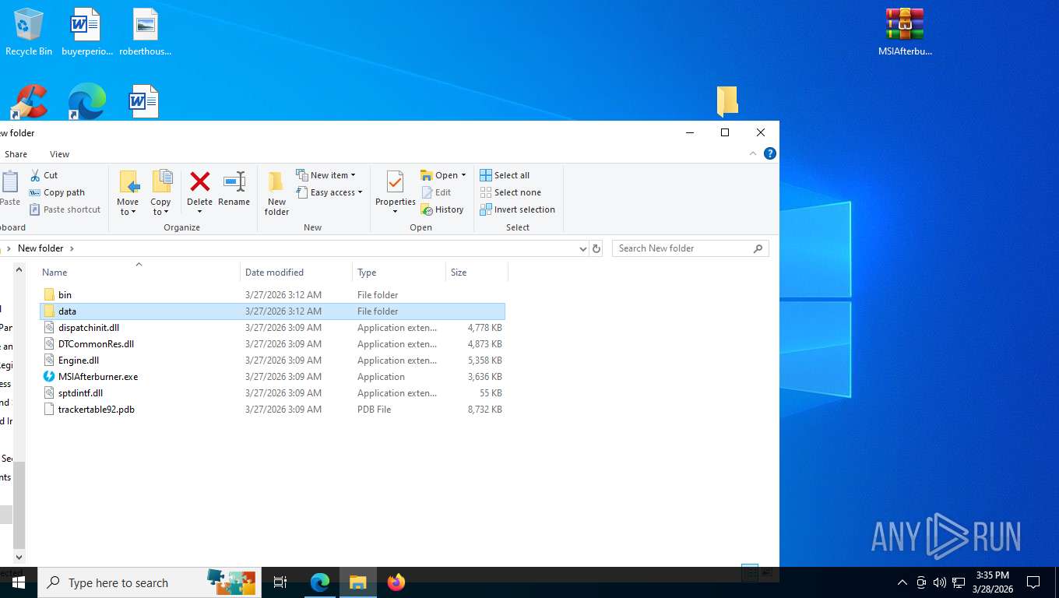Select the roberthous image file on desktop
This screenshot has height=598, width=1059.
146,33
